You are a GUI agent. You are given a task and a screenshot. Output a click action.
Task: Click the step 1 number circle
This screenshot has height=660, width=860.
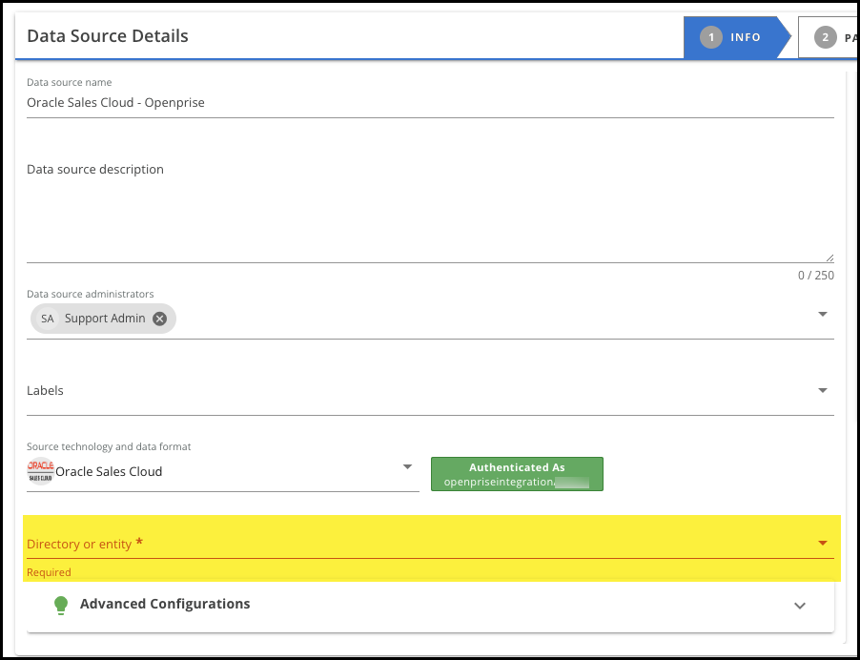709,37
